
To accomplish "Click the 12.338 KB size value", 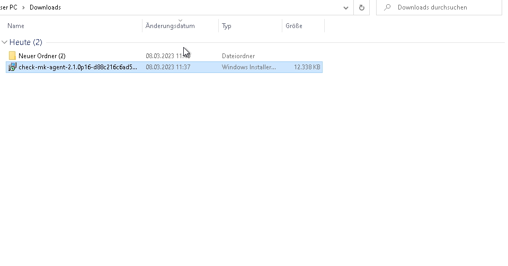I will [x=307, y=67].
